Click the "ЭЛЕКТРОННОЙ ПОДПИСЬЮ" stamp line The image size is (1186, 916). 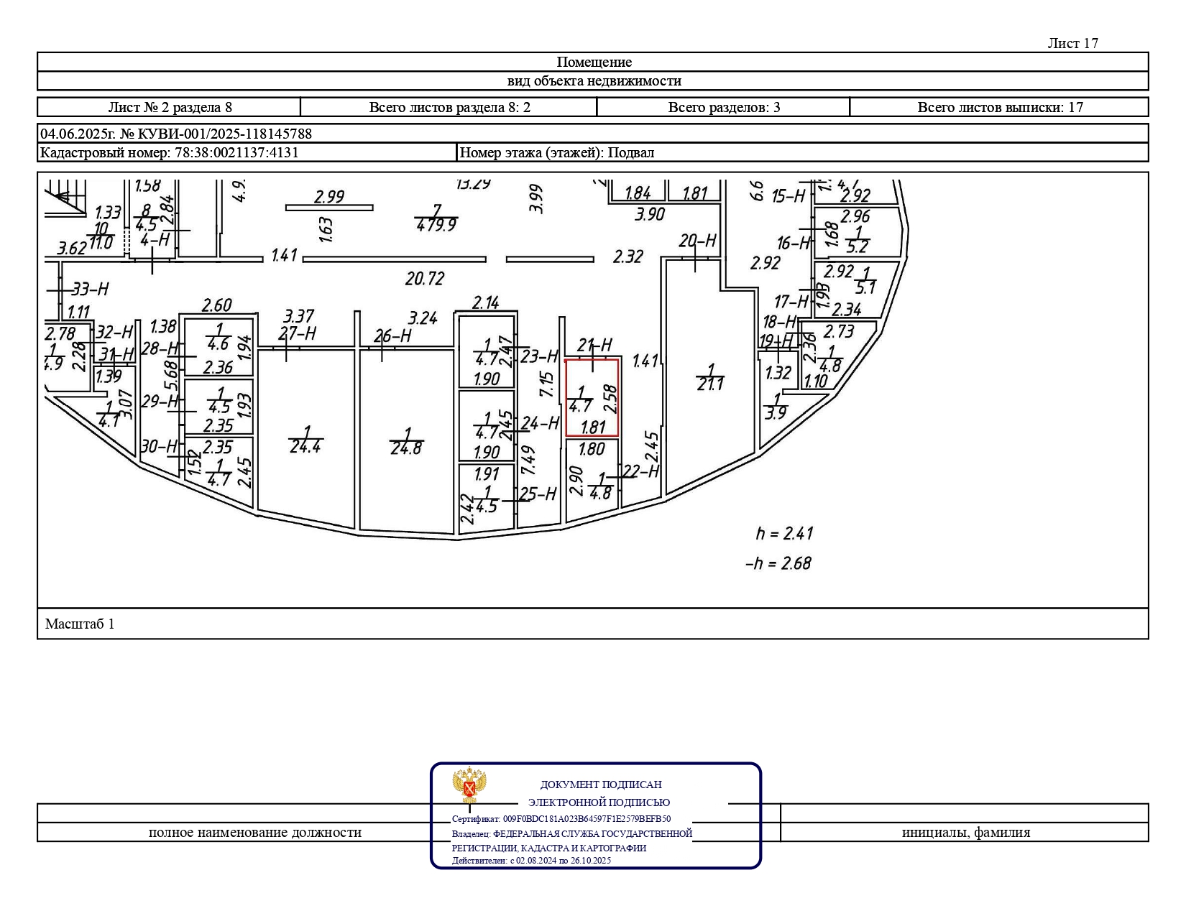(599, 802)
